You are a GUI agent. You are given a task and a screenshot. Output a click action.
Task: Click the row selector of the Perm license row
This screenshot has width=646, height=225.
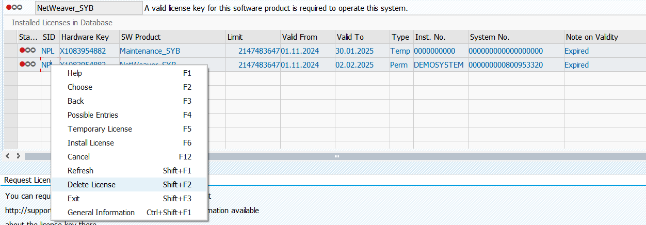pos(10,65)
